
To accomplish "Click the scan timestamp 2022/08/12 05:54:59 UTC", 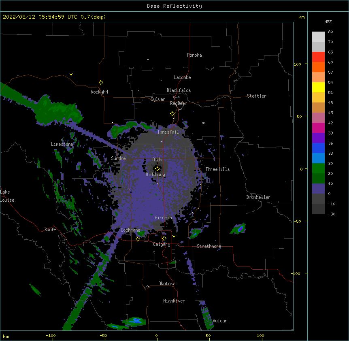I will point(40,17).
